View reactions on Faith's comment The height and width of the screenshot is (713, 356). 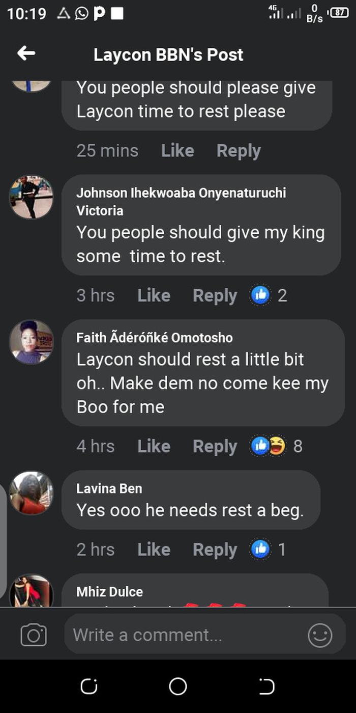click(x=269, y=446)
